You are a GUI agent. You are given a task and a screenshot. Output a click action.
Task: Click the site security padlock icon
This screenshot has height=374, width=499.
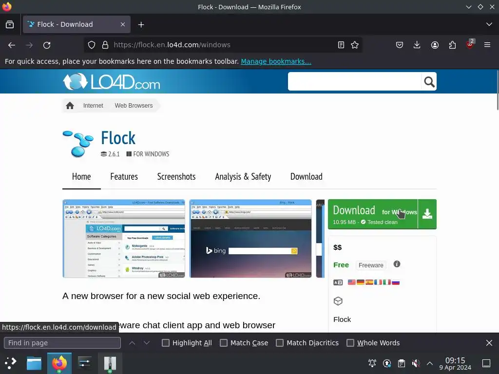tap(105, 45)
